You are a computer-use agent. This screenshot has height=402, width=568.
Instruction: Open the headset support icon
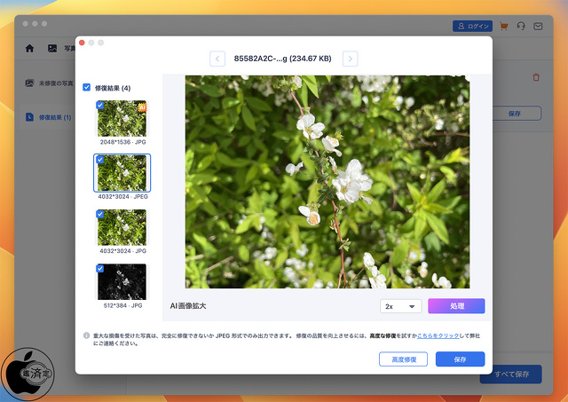pyautogui.click(x=521, y=26)
